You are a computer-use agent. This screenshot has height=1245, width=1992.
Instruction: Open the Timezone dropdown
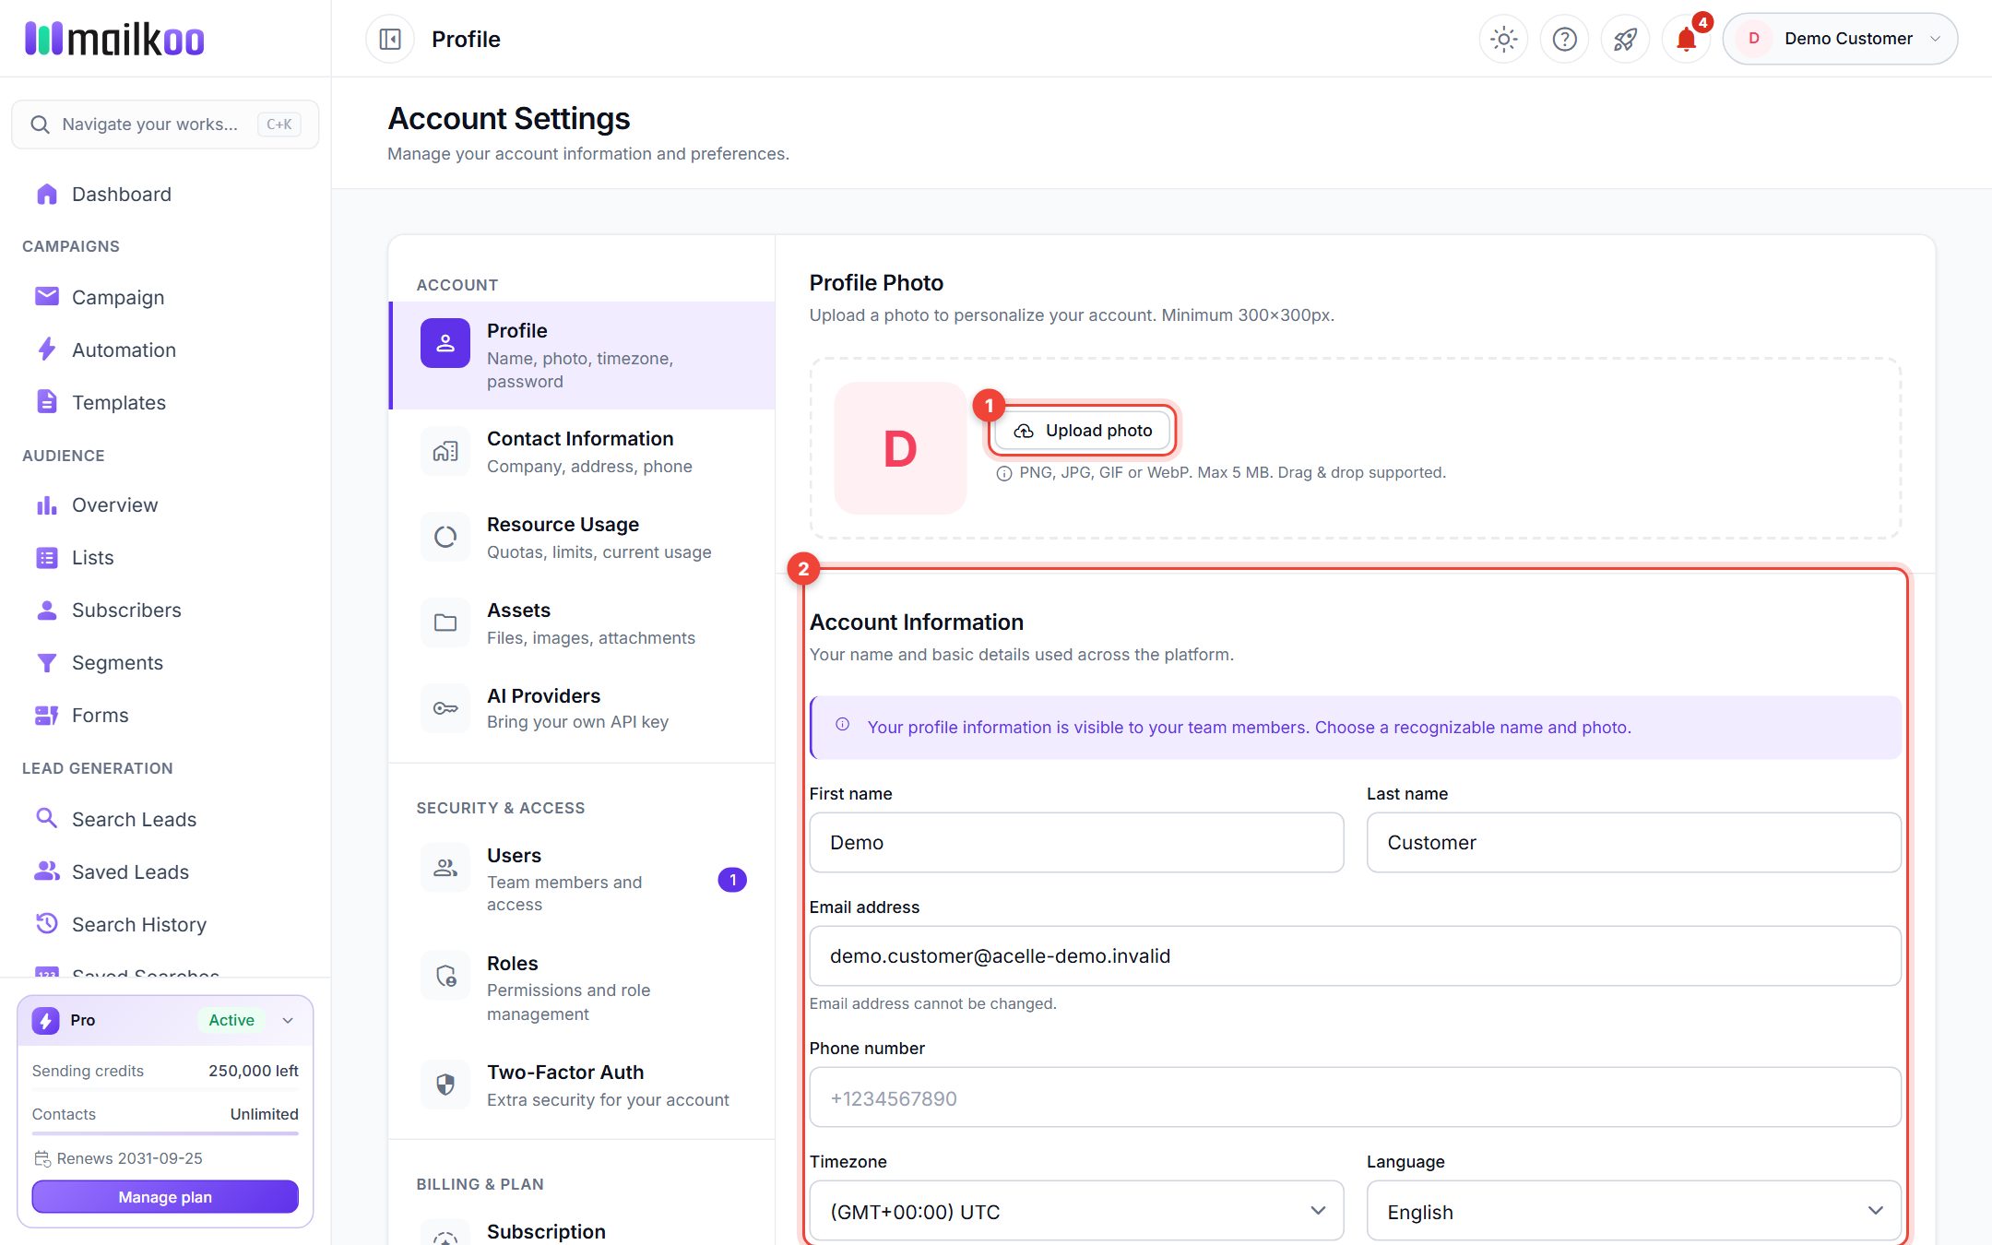[1076, 1211]
